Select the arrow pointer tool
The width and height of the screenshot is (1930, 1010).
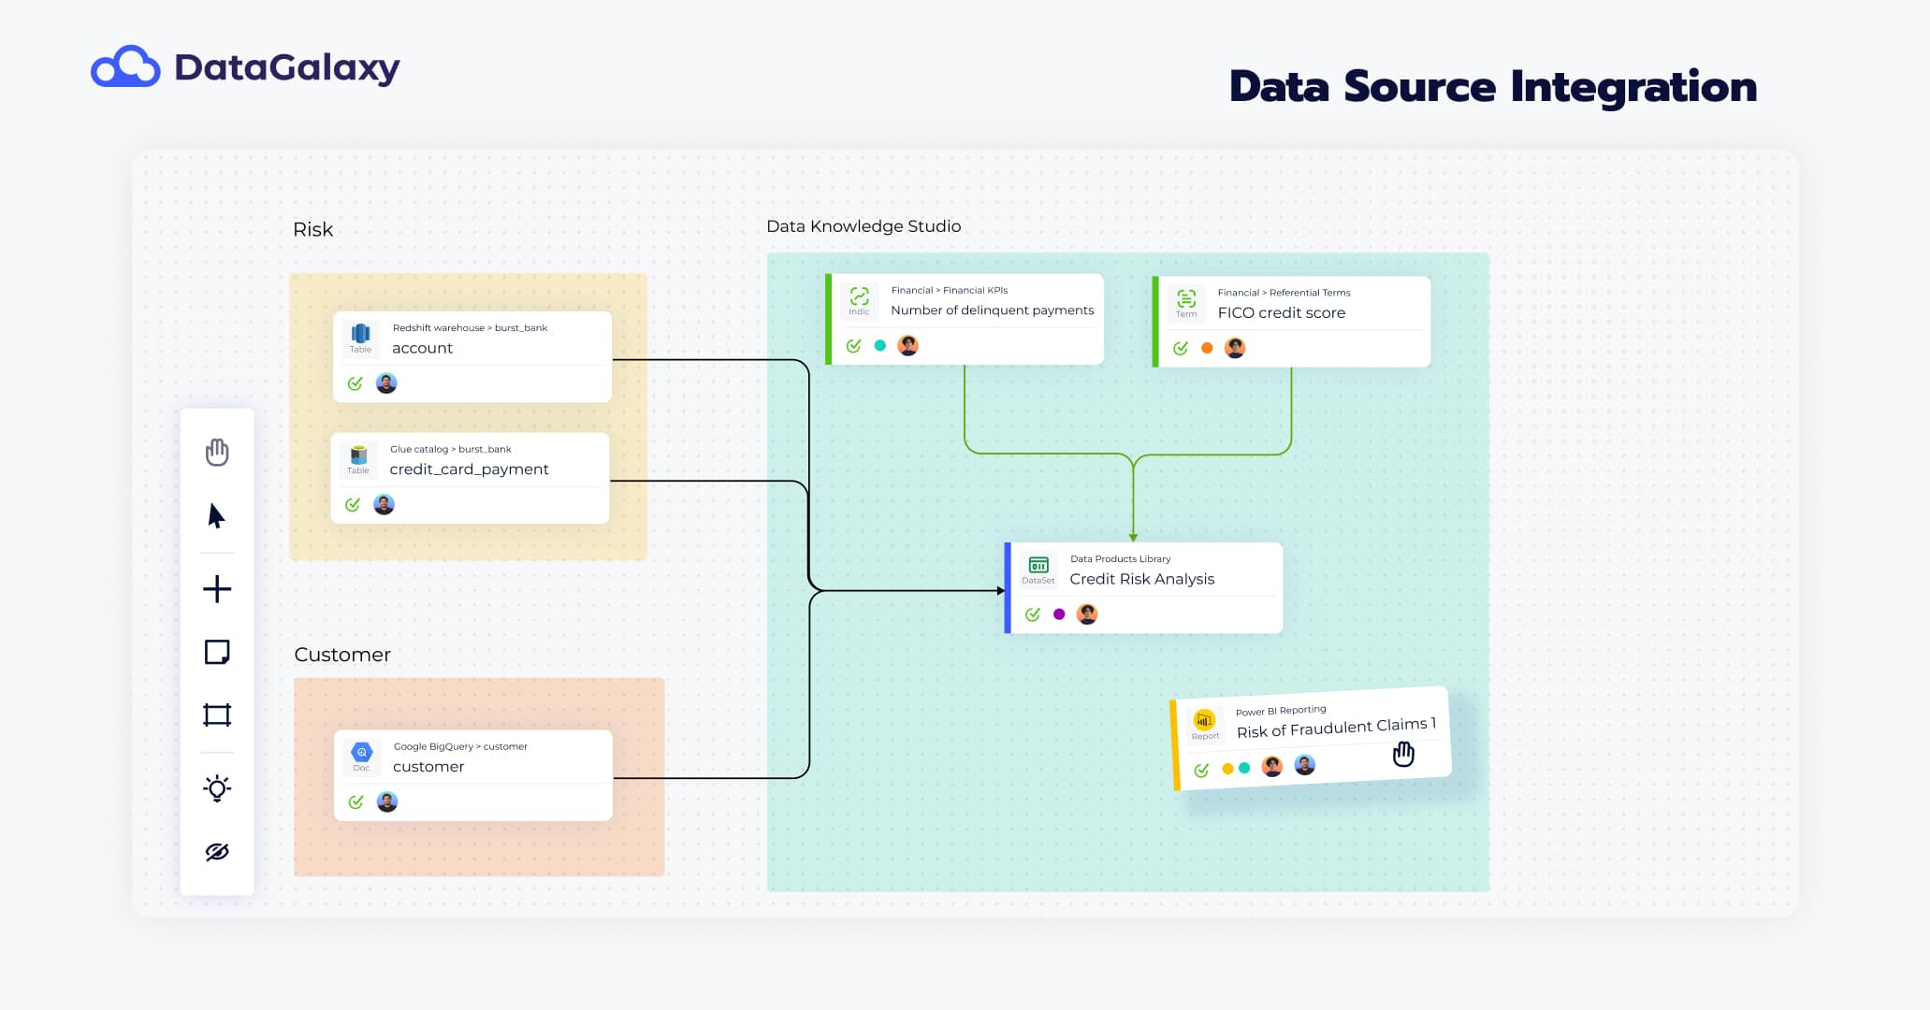(x=216, y=515)
